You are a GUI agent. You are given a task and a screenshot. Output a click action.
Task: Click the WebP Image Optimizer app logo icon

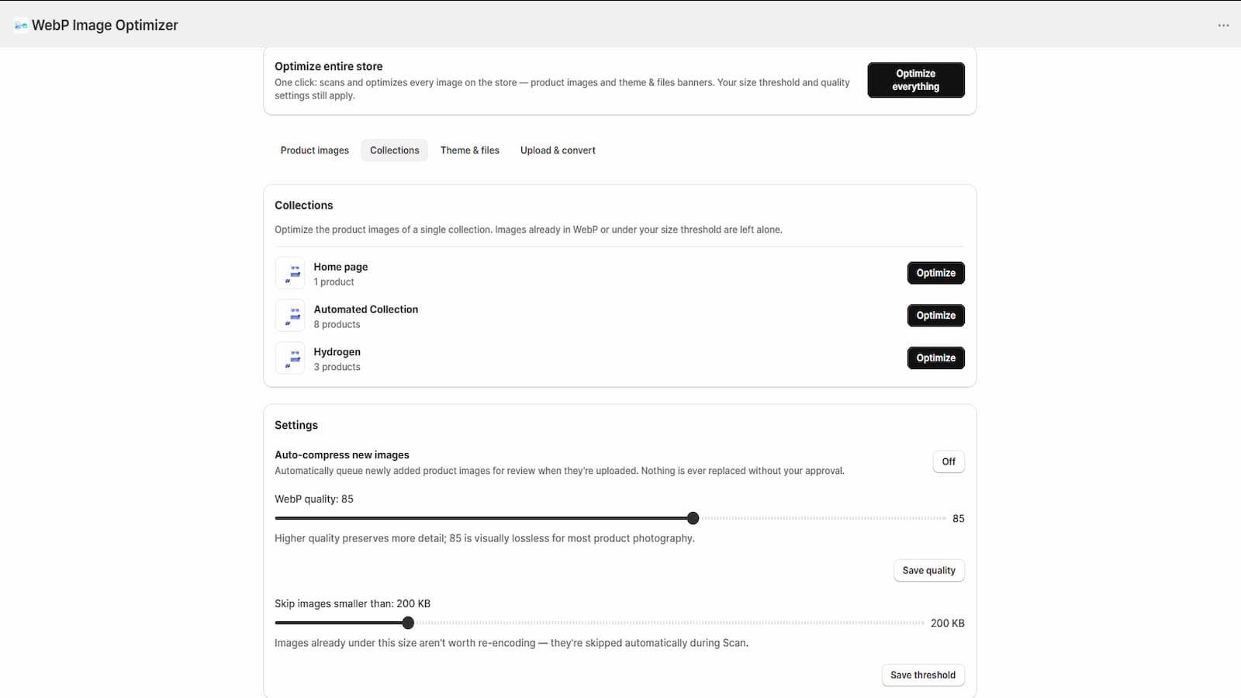(21, 26)
